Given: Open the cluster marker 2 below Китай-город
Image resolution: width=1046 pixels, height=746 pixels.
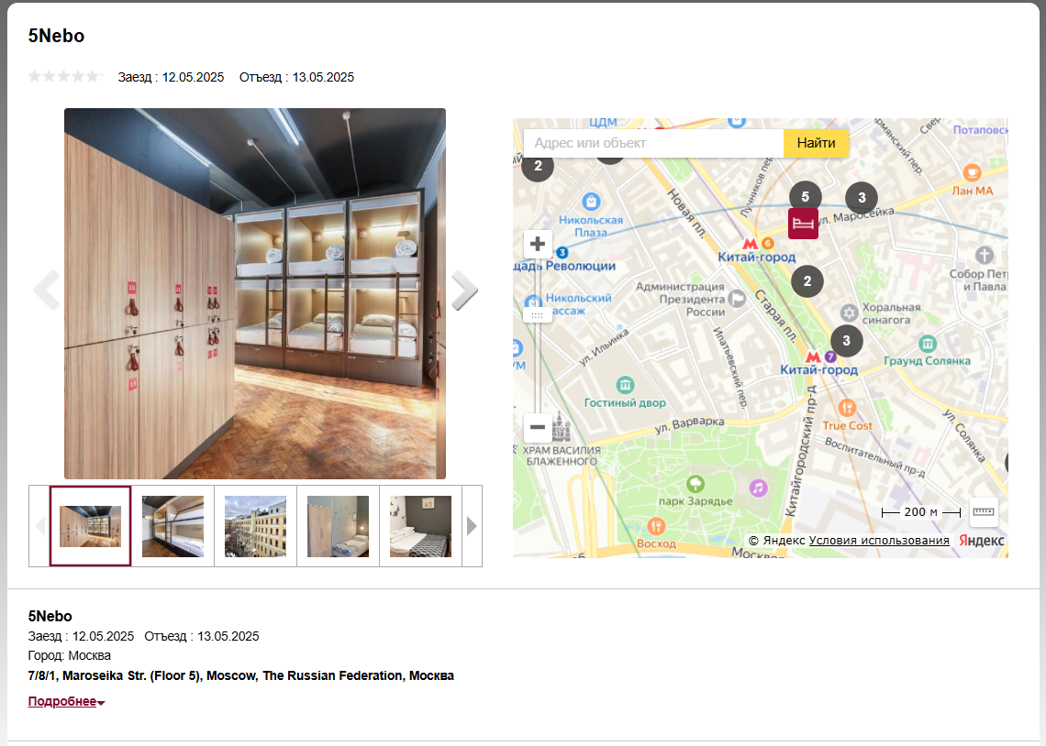Looking at the screenshot, I should pyautogui.click(x=807, y=281).
